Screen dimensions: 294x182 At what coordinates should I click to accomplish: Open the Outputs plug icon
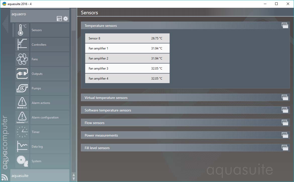point(22,74)
